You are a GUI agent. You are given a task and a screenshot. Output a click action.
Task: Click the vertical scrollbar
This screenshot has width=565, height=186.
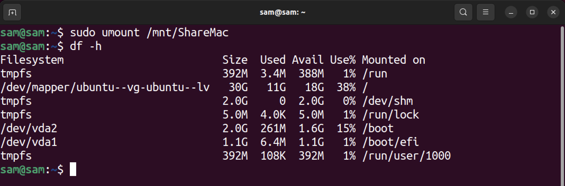[562, 105]
